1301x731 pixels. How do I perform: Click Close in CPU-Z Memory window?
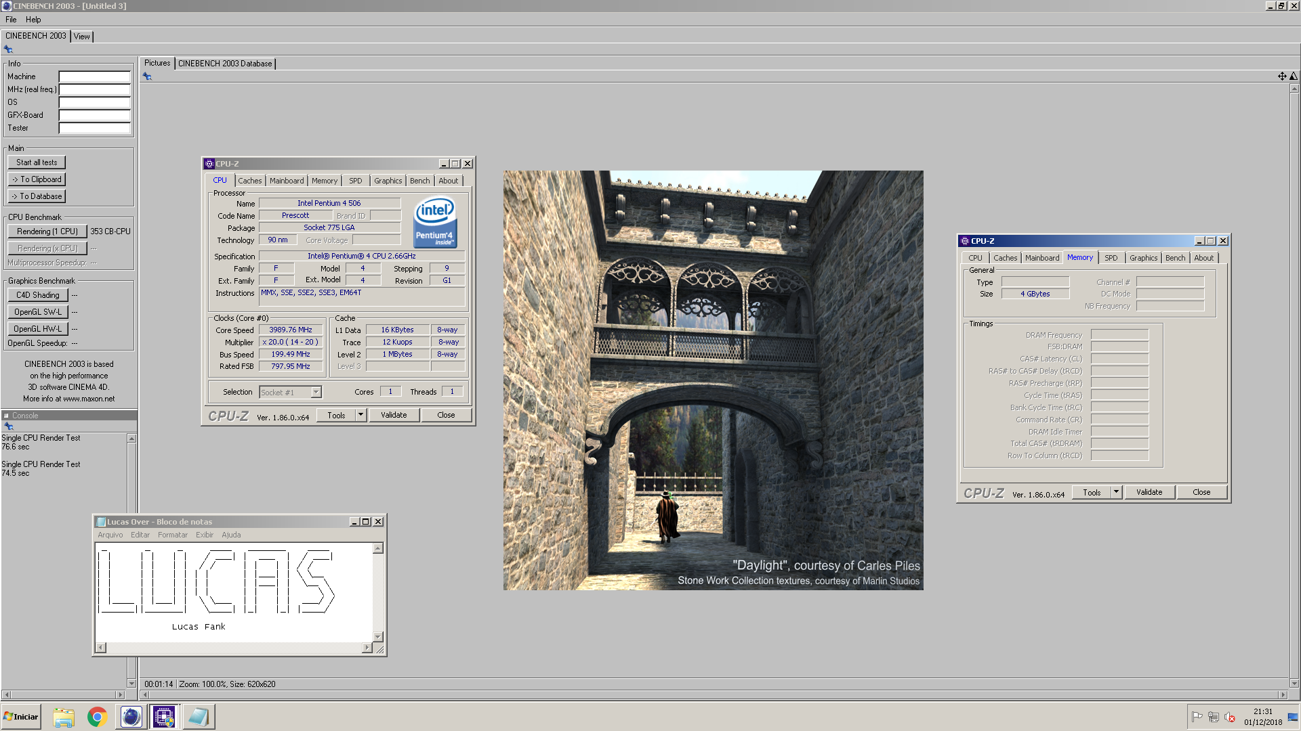1201,492
